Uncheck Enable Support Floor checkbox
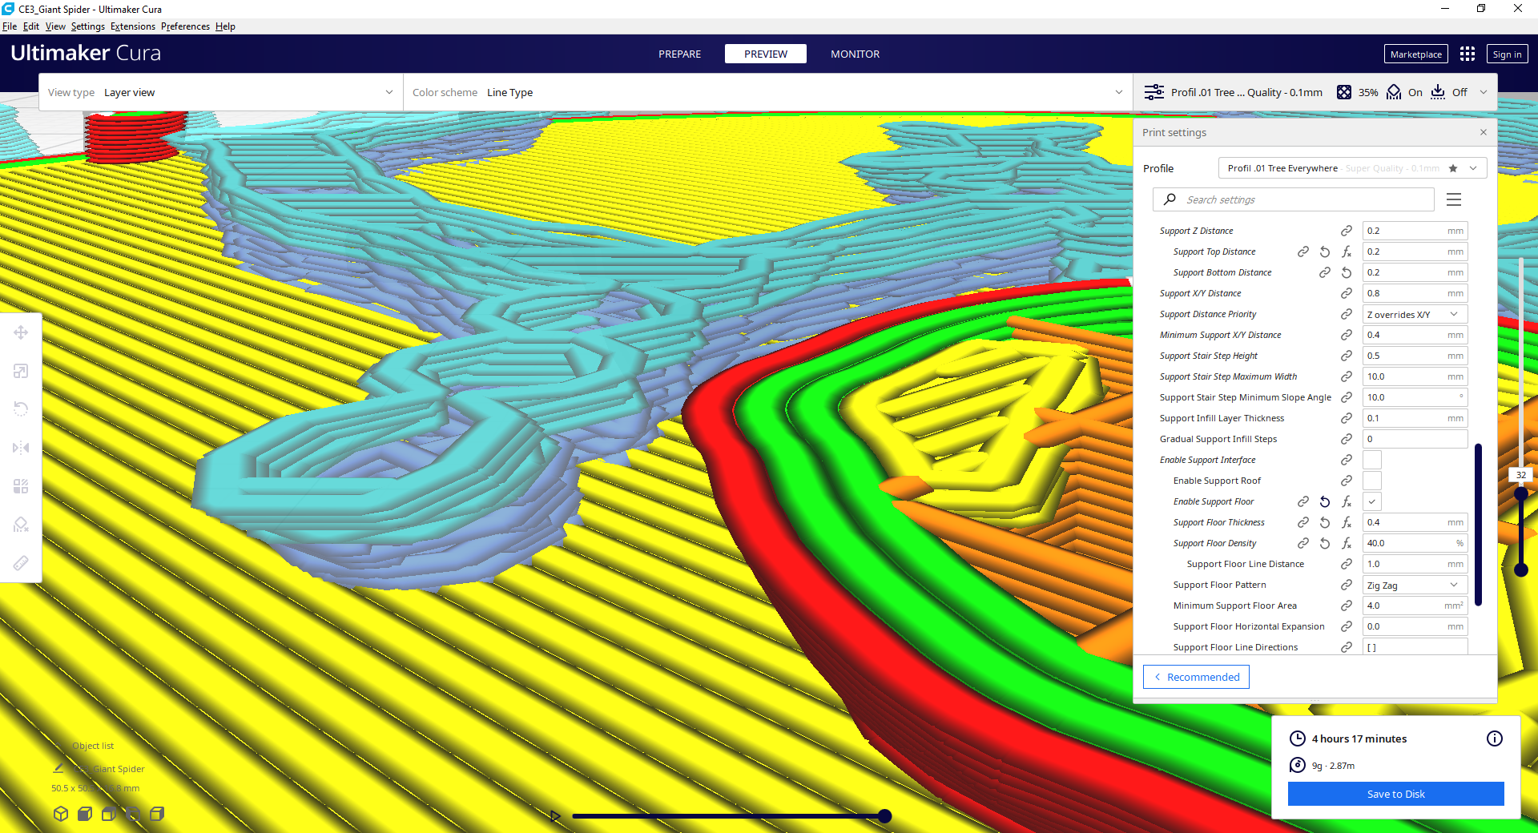 coord(1372,501)
